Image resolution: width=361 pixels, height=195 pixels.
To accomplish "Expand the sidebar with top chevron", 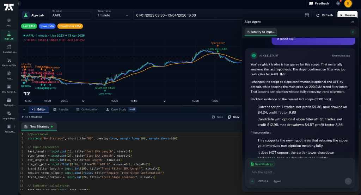I will click(x=19, y=3).
